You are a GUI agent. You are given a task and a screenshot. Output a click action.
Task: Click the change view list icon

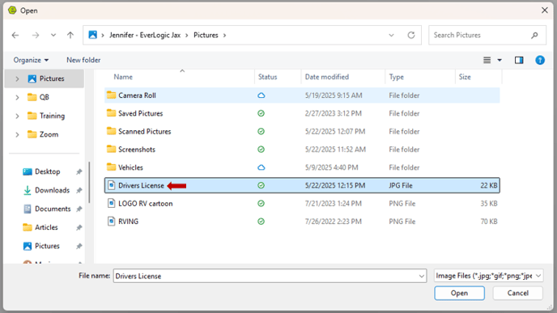tap(487, 61)
